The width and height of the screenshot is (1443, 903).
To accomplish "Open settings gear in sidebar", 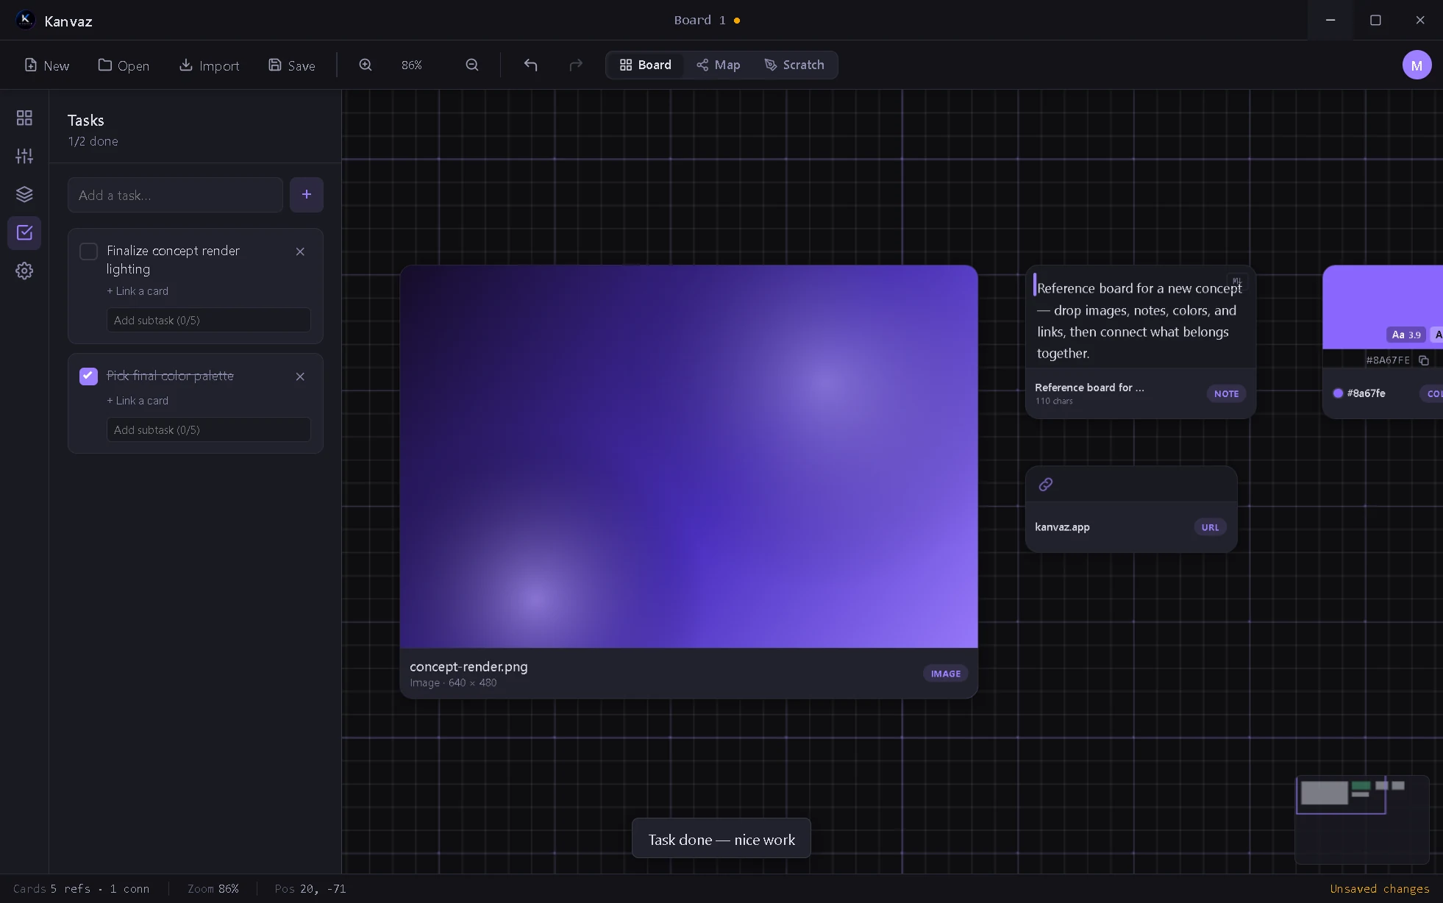I will click(24, 271).
